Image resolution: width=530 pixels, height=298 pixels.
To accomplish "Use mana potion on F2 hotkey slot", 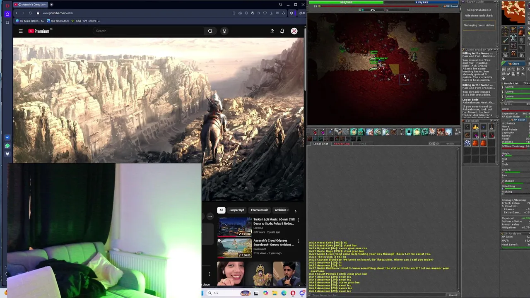I will pyautogui.click(x=323, y=132).
